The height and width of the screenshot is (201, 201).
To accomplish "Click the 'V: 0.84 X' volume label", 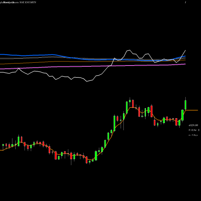I will [x=194, y=130].
